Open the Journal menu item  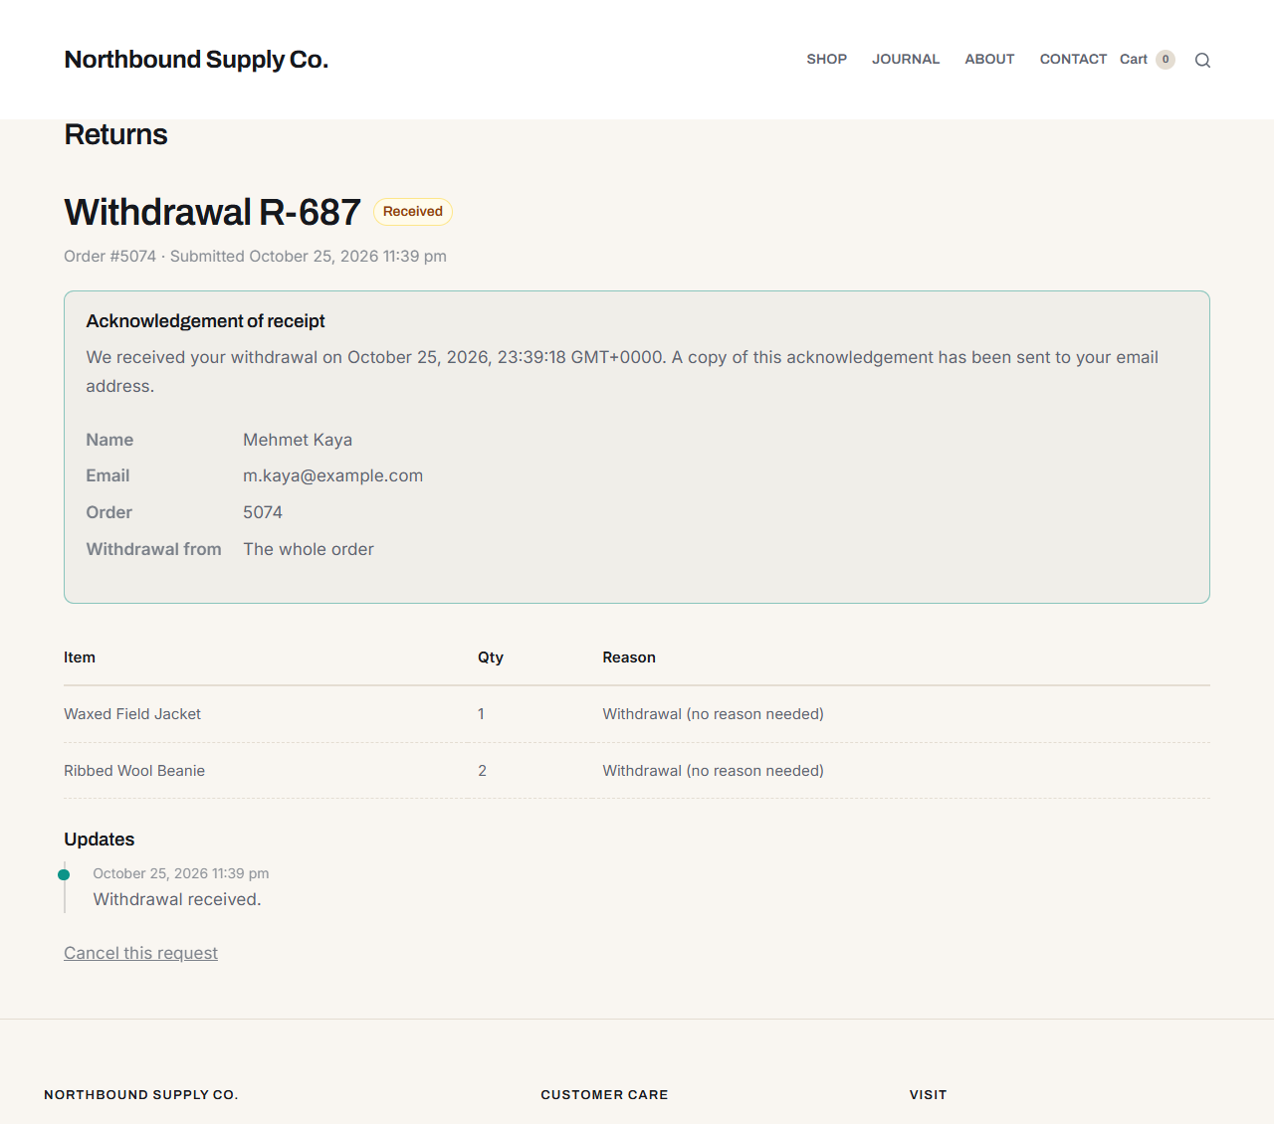[x=906, y=60]
